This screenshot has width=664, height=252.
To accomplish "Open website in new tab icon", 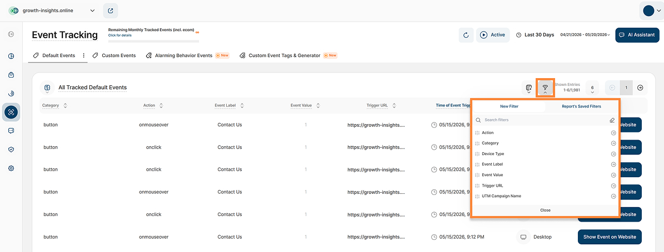I will tap(111, 11).
